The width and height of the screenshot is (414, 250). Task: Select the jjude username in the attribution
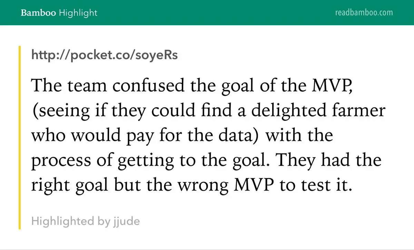tap(126, 221)
